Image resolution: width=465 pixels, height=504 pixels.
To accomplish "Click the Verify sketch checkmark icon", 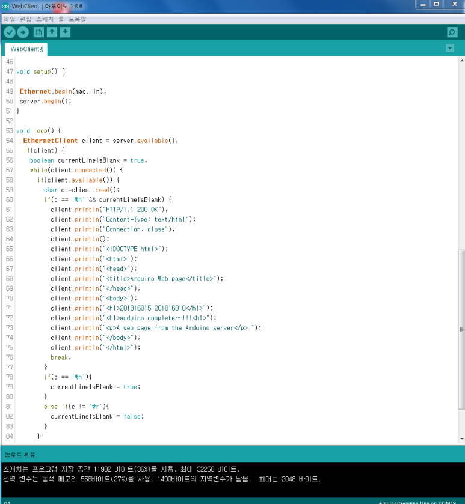I will [x=10, y=32].
